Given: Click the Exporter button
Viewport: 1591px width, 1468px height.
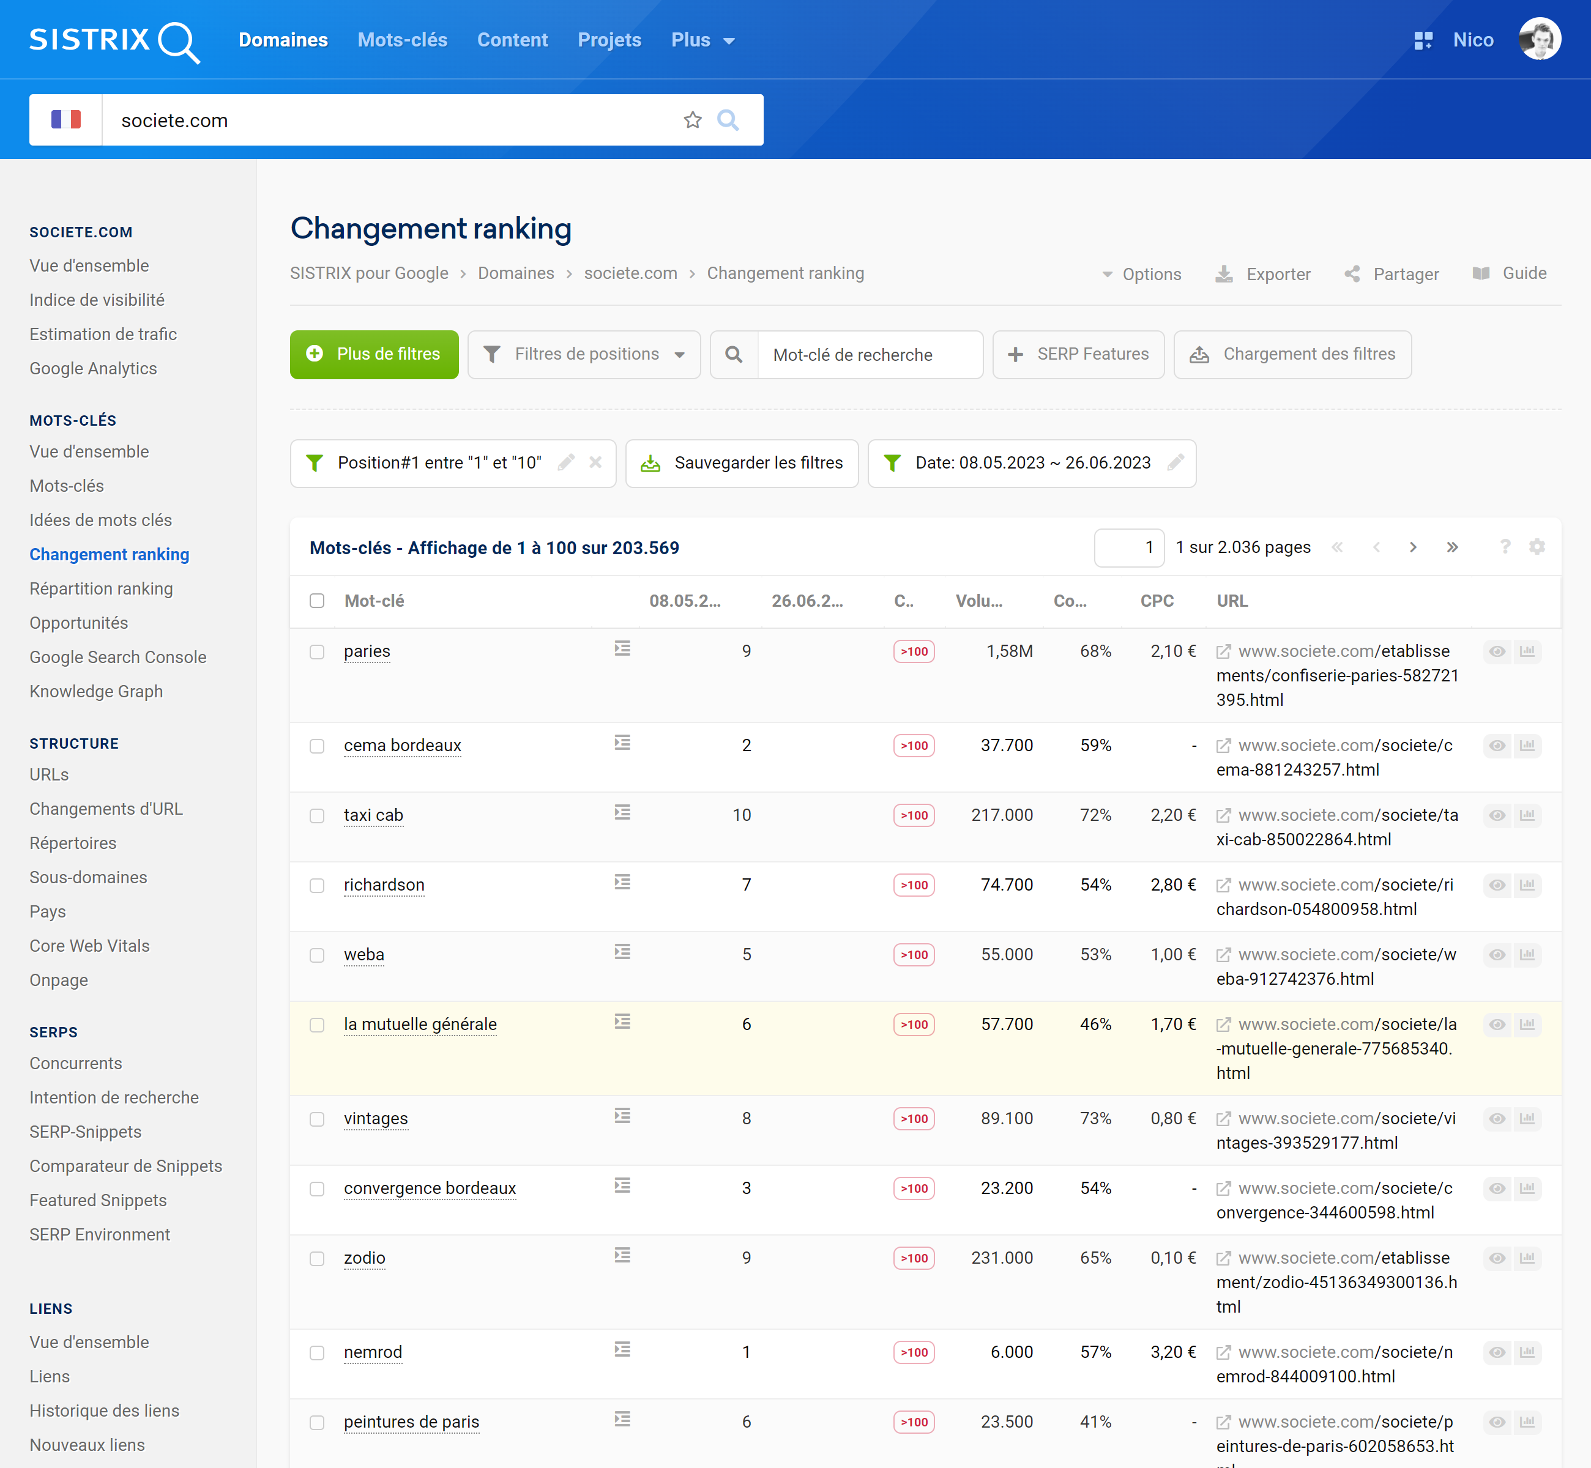Looking at the screenshot, I should point(1264,274).
